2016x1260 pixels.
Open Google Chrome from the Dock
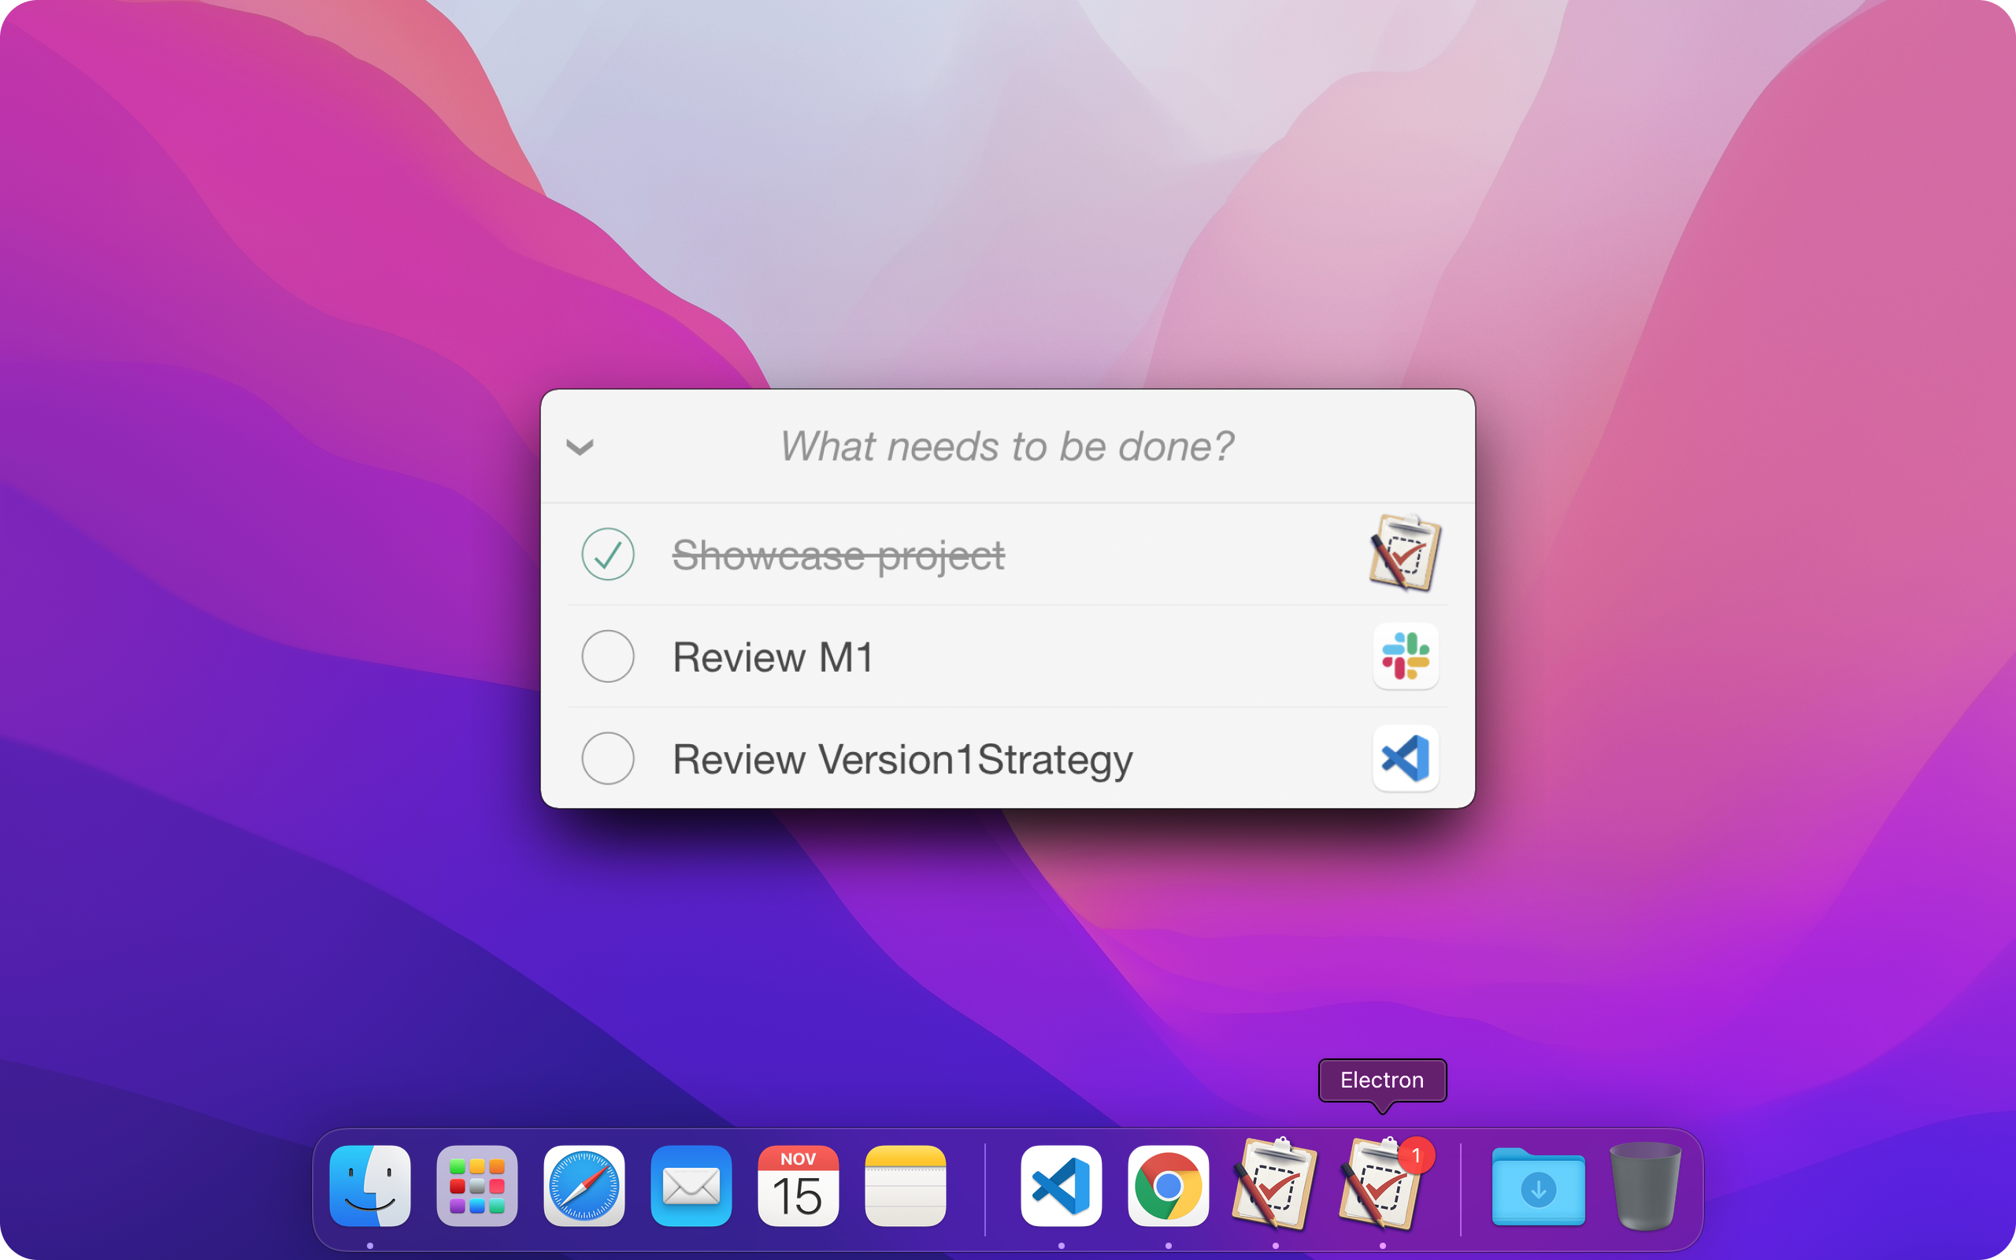(x=1167, y=1186)
